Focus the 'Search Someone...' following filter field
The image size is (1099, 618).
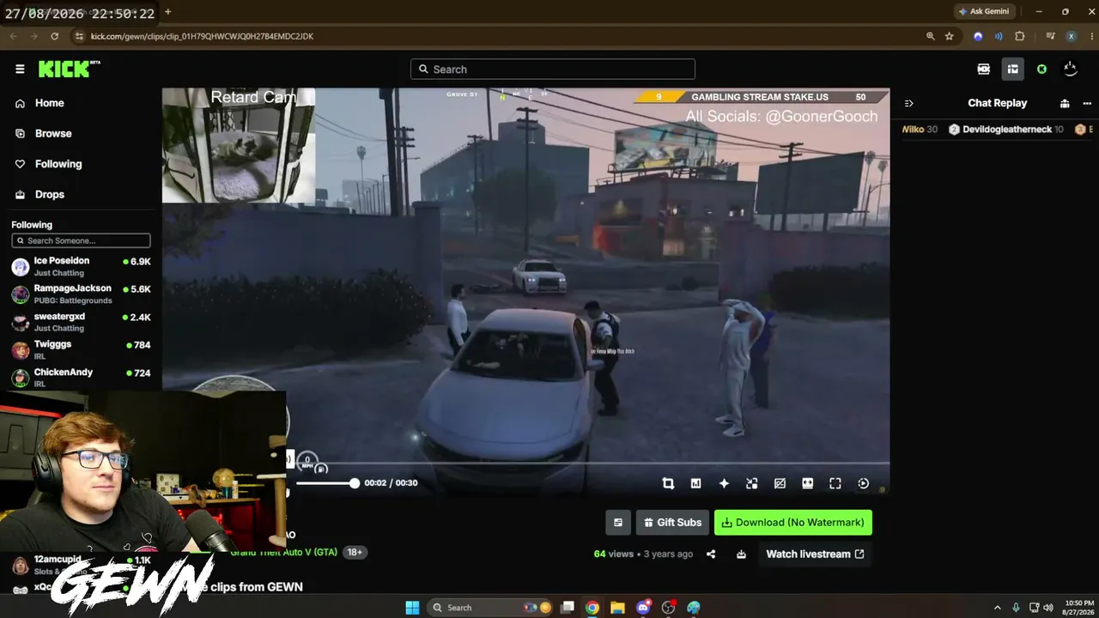81,241
